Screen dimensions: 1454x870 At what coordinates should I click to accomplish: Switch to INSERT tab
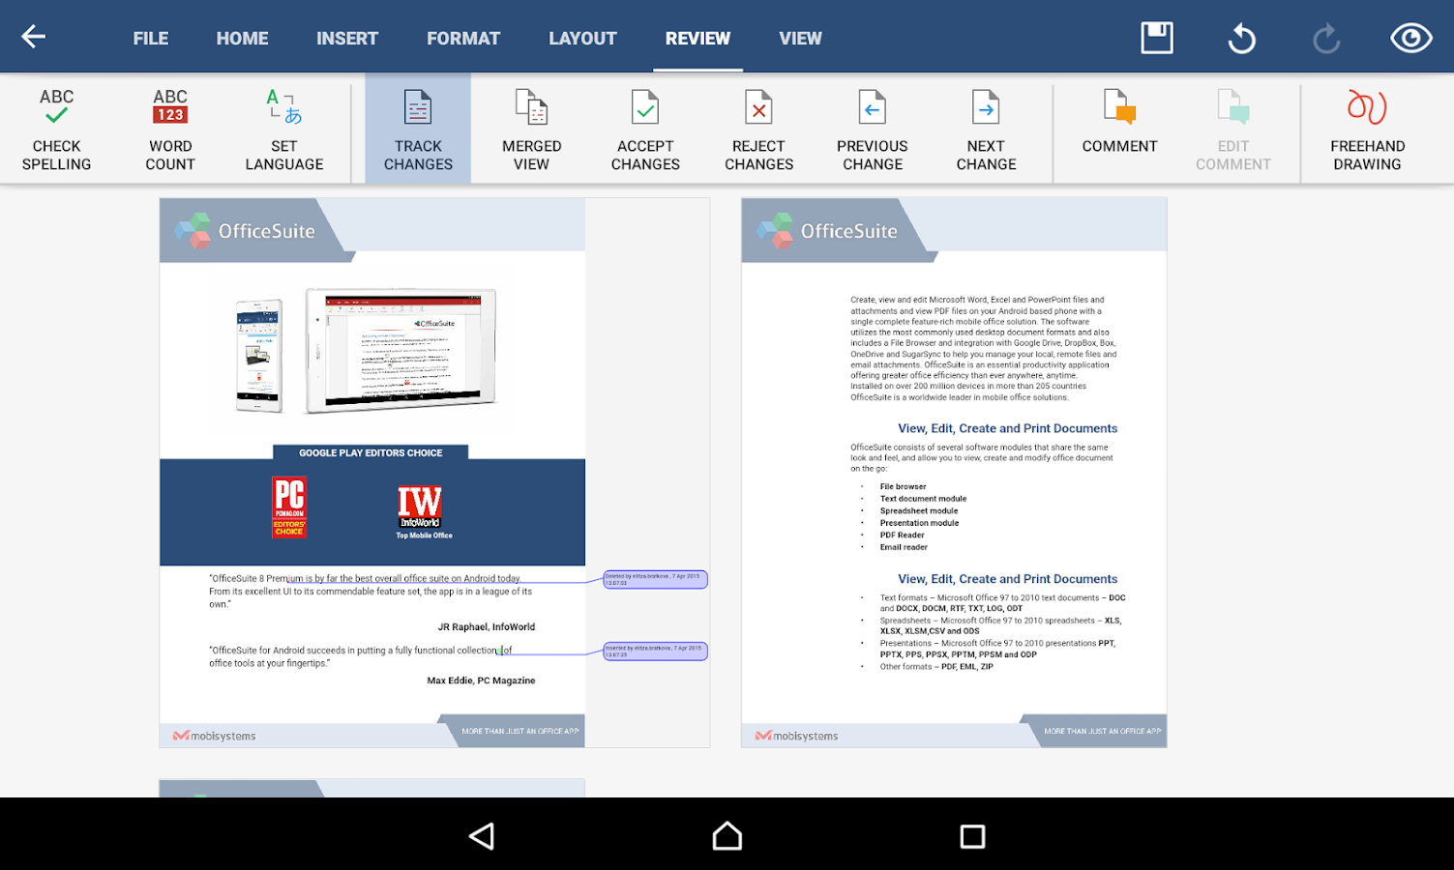pos(346,39)
